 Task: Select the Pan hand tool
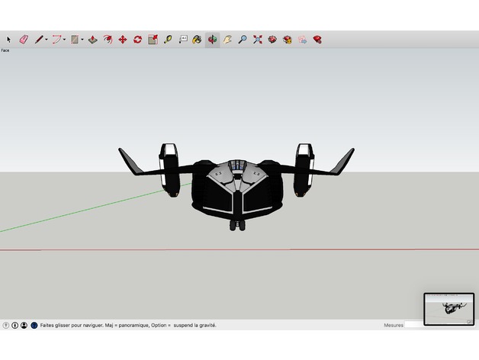[x=227, y=40]
